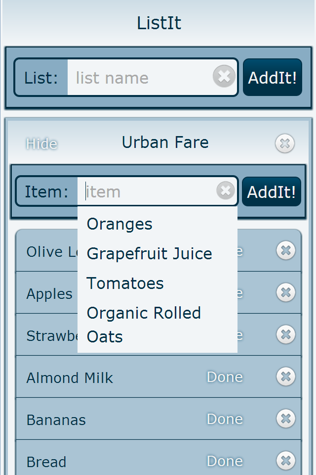Mark Bananas as Done
Screen dimensions: 316x475
(225, 419)
